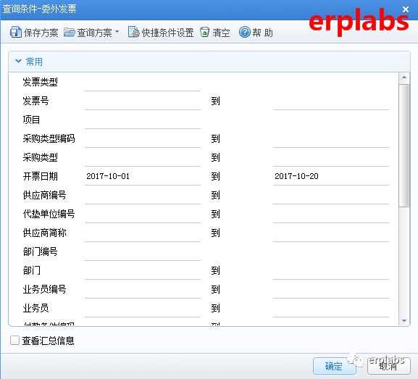Click the scrollbar down arrow
The image size is (418, 379).
(404, 320)
